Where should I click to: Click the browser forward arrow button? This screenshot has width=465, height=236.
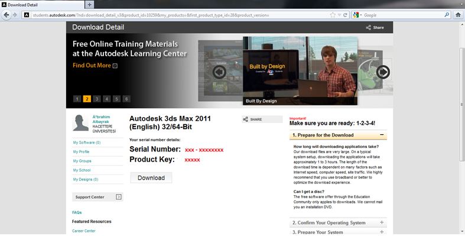[x=15, y=15]
